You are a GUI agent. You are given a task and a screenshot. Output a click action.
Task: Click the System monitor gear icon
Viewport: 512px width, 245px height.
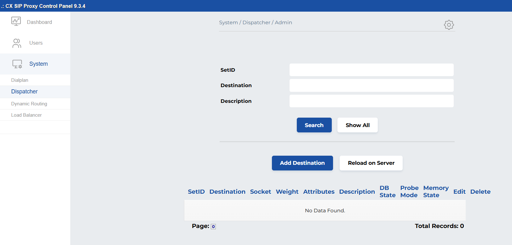[x=17, y=64]
